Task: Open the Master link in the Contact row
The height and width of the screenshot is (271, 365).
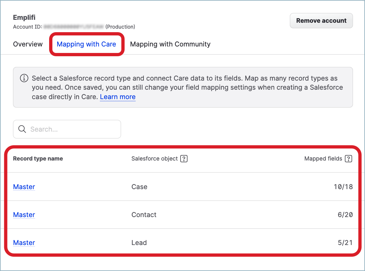Action: tap(24, 215)
